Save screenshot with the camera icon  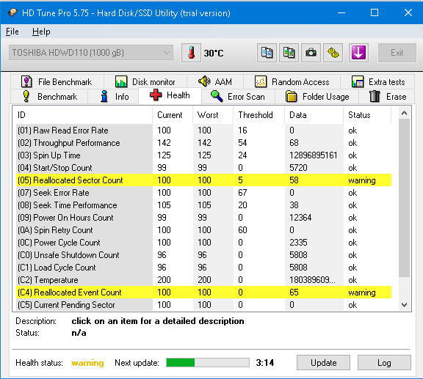pyautogui.click(x=311, y=53)
